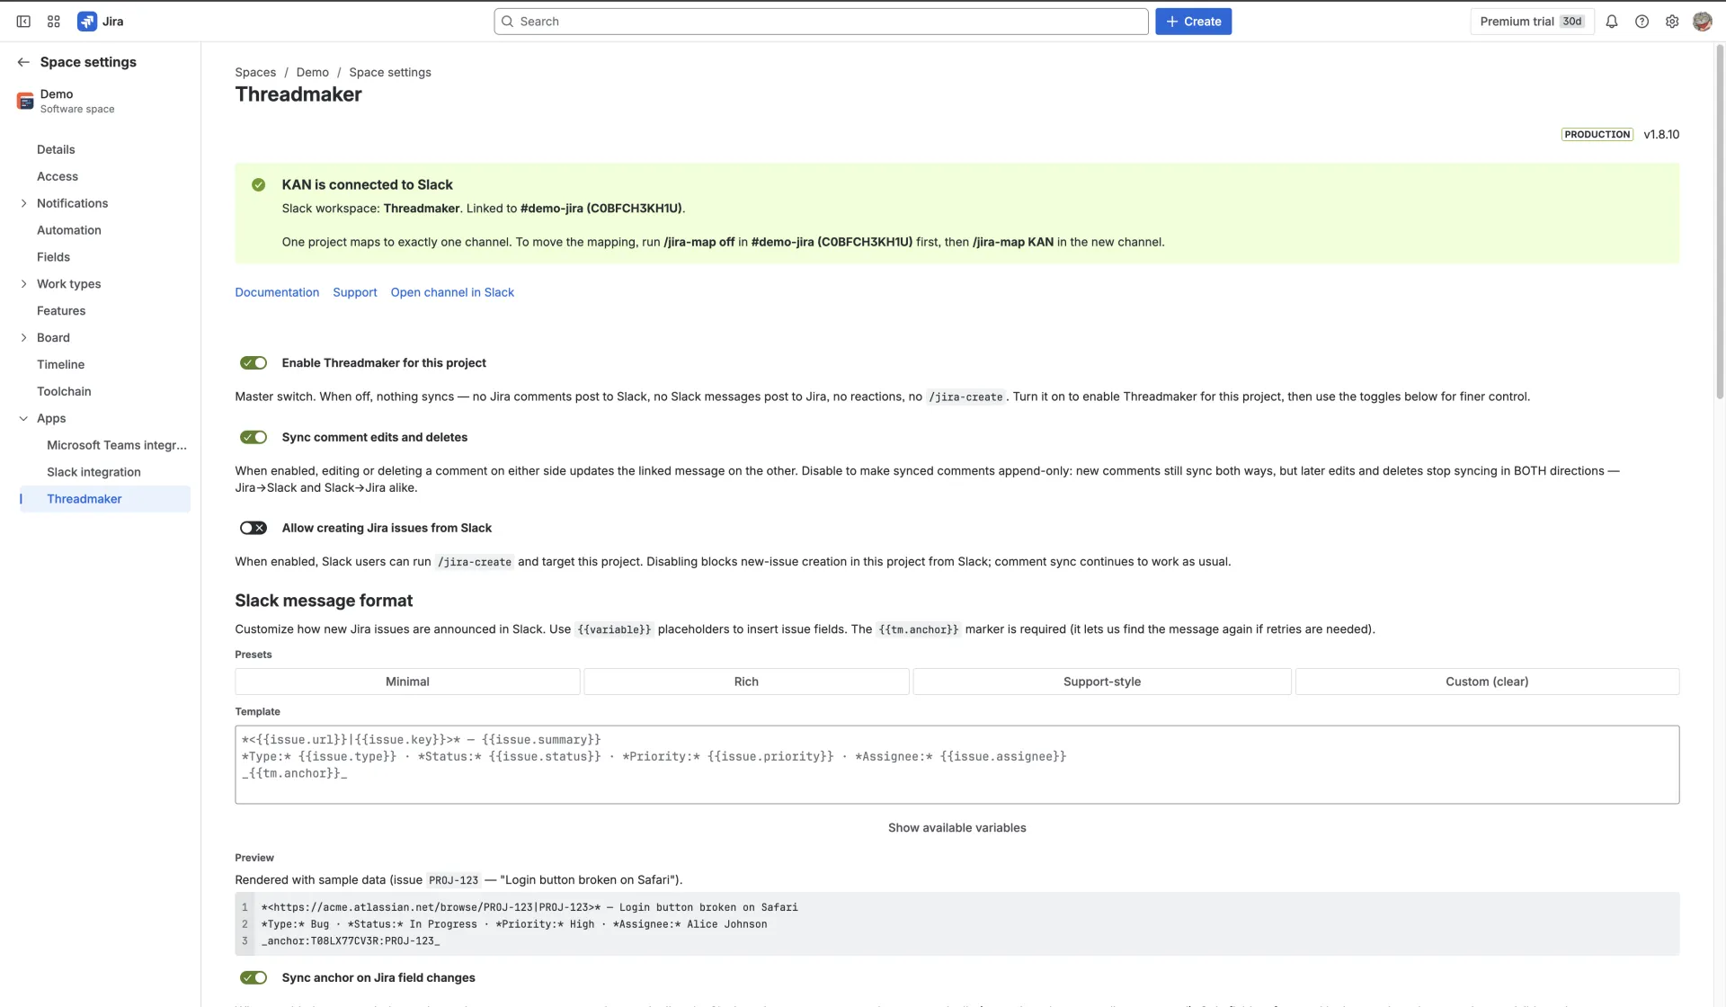Select the Rich preset

click(x=746, y=682)
